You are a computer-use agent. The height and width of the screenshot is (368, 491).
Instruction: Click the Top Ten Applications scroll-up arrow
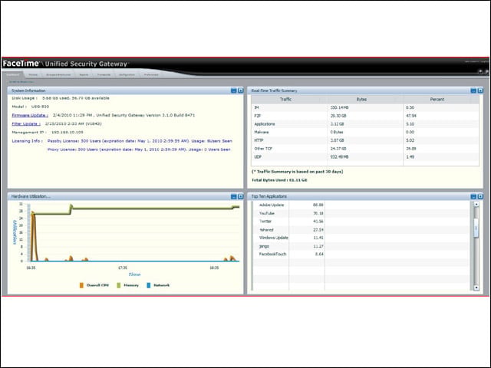pos(476,204)
